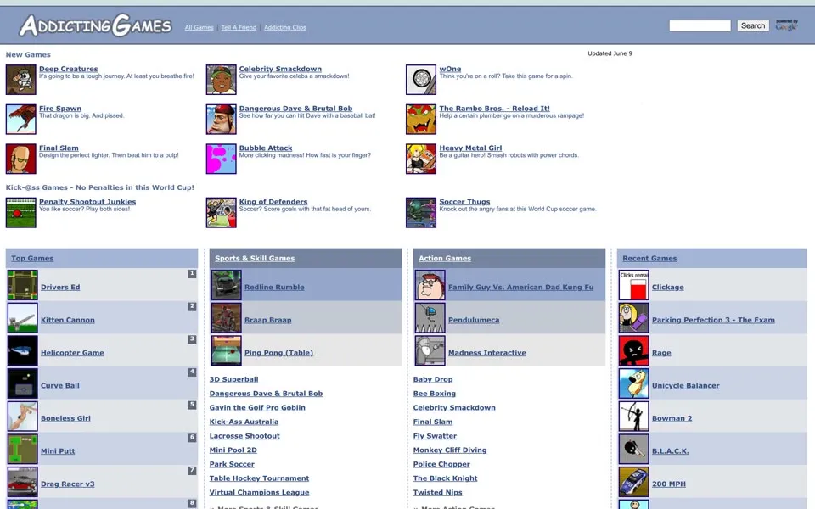The width and height of the screenshot is (815, 509).
Task: Open Gavin the Golf Pro Goblin link
Action: click(257, 408)
